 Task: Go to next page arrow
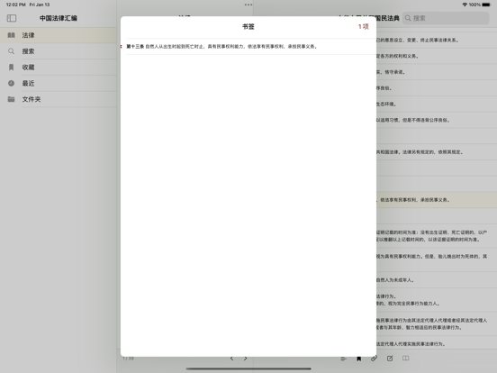[246, 359]
